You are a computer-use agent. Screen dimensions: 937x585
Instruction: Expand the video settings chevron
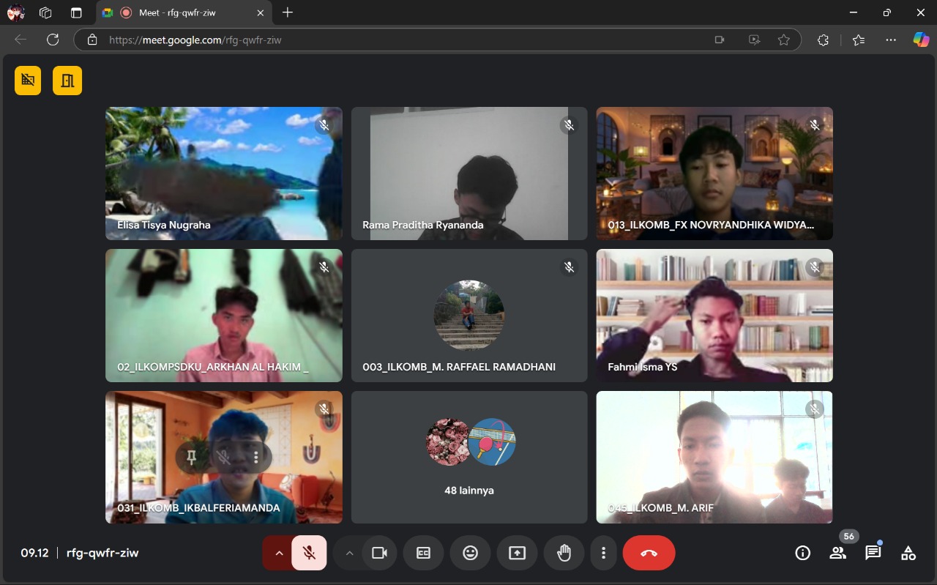coord(349,553)
